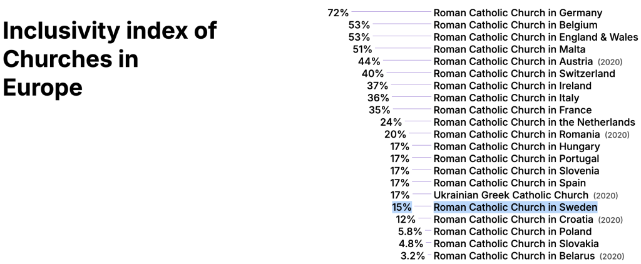This screenshot has height=264, width=641.
Task: Select Roman Catholic Church in Poland
Action: coord(512,231)
